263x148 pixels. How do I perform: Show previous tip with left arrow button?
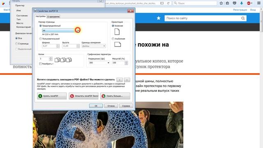point(120,80)
